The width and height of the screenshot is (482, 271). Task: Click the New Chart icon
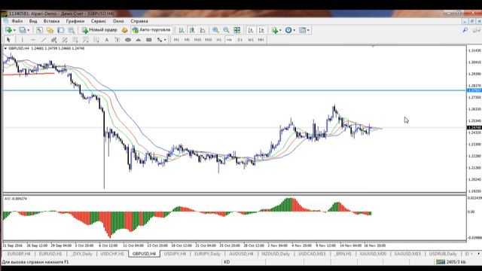(x=8, y=30)
